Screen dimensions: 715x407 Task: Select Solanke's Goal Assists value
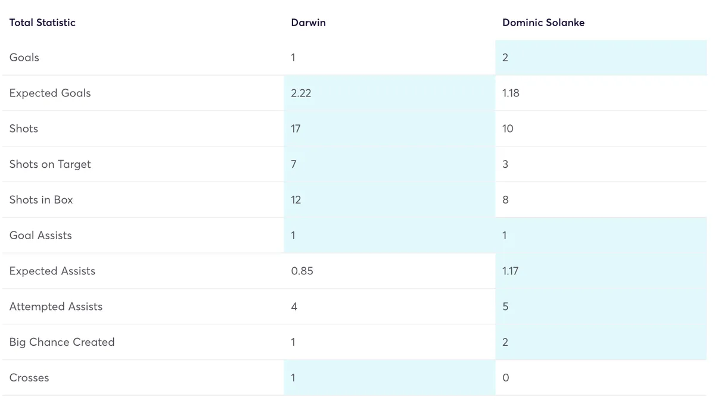(x=505, y=236)
